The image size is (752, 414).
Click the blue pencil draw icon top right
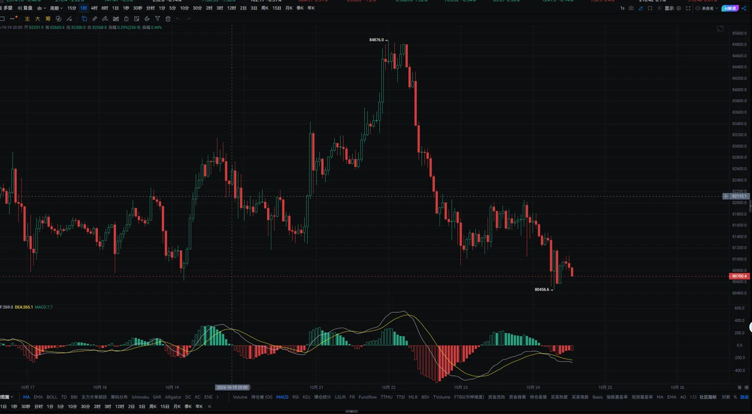tap(640, 8)
